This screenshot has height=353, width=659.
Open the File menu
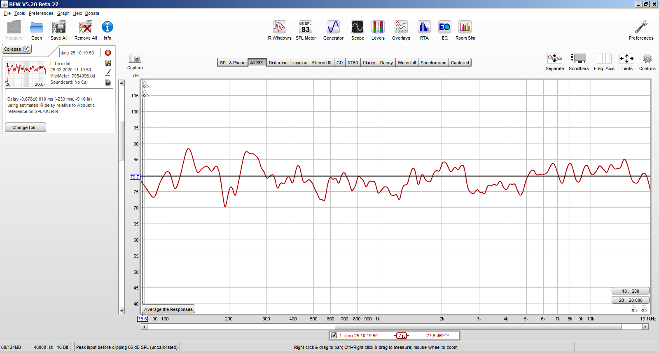tap(7, 13)
